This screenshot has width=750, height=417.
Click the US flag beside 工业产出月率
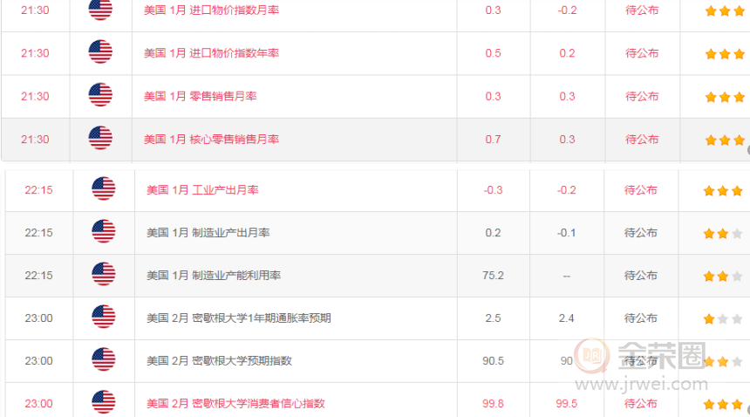point(104,189)
